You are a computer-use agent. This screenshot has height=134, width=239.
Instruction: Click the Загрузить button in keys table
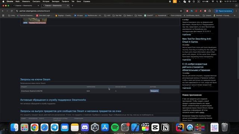tap(154, 91)
